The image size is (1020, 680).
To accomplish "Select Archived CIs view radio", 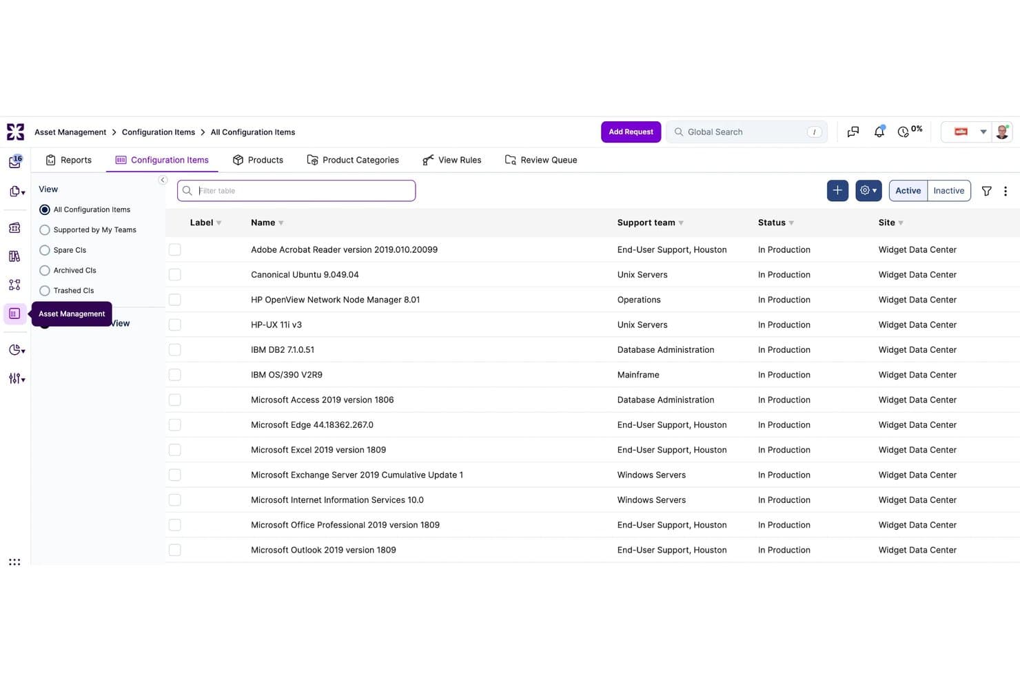I will [x=45, y=271].
